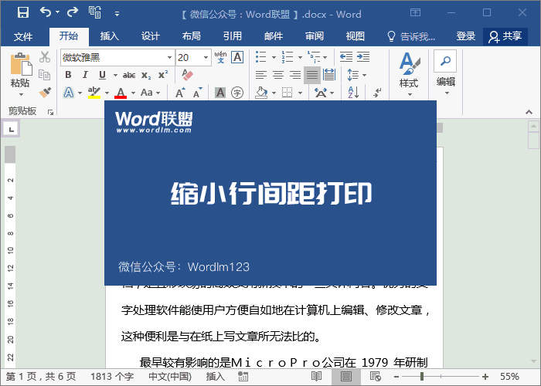Align paragraph text left
The width and height of the screenshot is (541, 386).
click(x=261, y=75)
